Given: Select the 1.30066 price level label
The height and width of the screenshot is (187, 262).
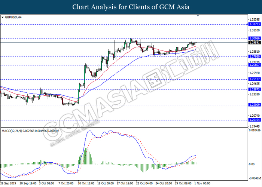Looking at the screenshot, I should point(255,39).
